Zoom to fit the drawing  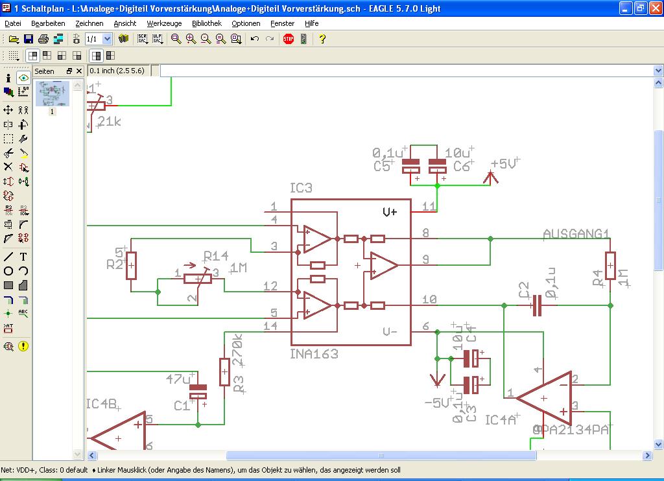(176, 39)
